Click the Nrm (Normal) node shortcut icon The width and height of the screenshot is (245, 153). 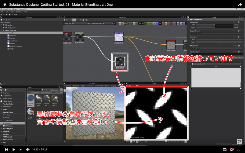[x=157, y=23]
